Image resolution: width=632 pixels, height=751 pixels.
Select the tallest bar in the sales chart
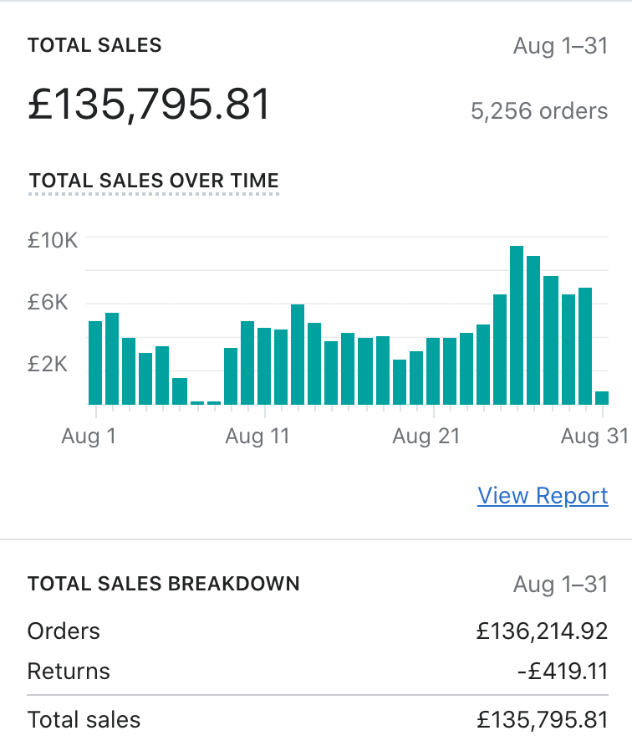pos(517,325)
